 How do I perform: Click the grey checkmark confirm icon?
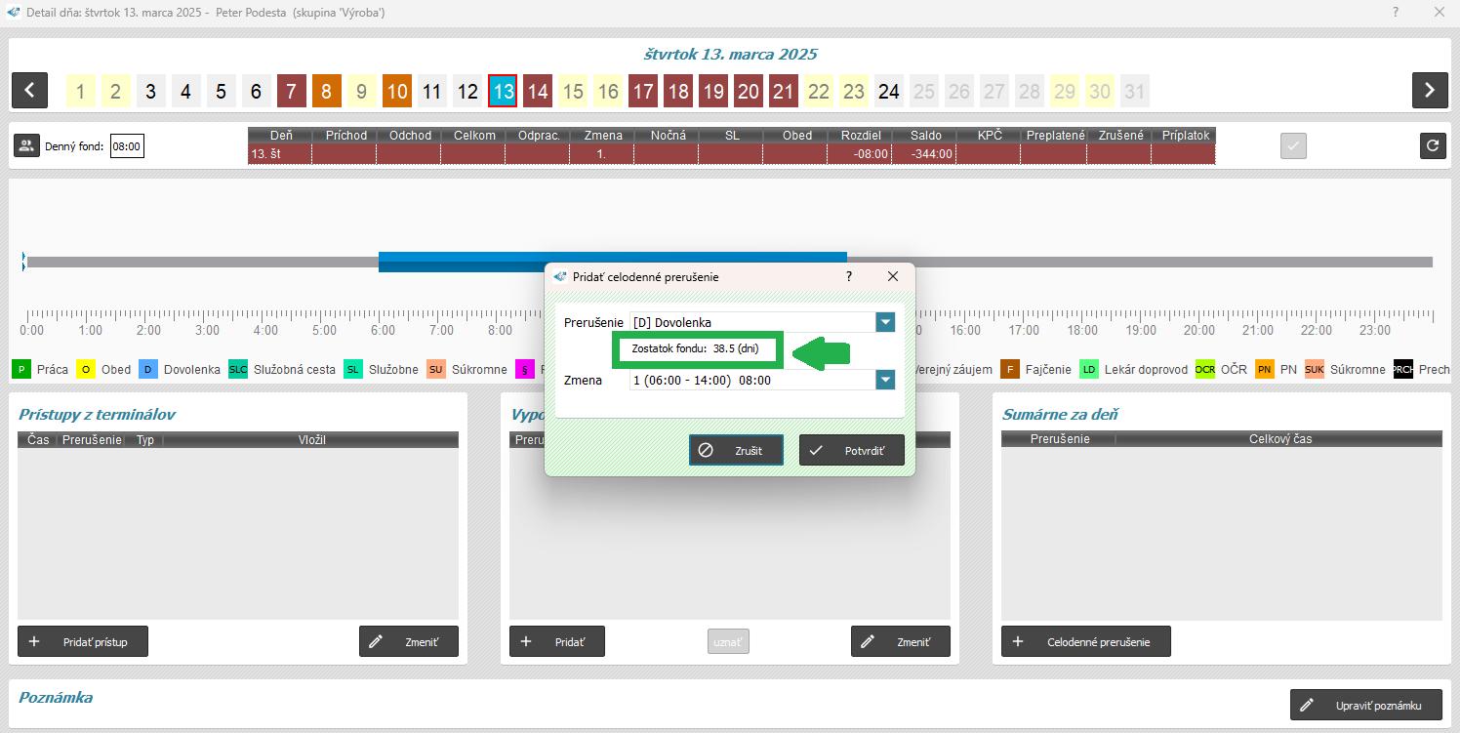coord(1293,146)
